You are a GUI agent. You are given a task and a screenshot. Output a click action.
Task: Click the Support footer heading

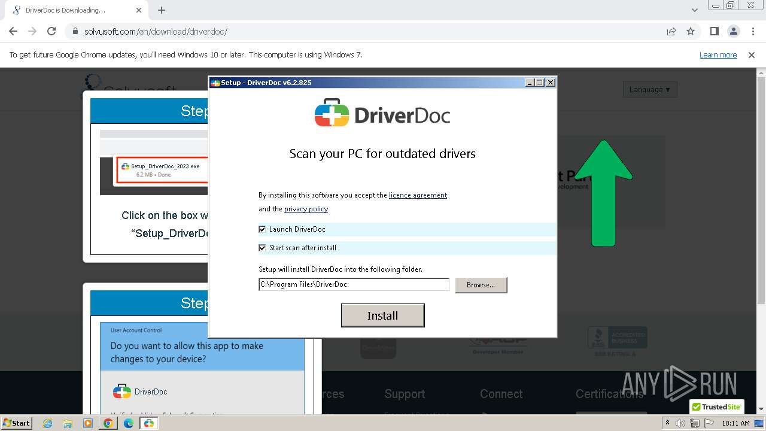(x=405, y=394)
